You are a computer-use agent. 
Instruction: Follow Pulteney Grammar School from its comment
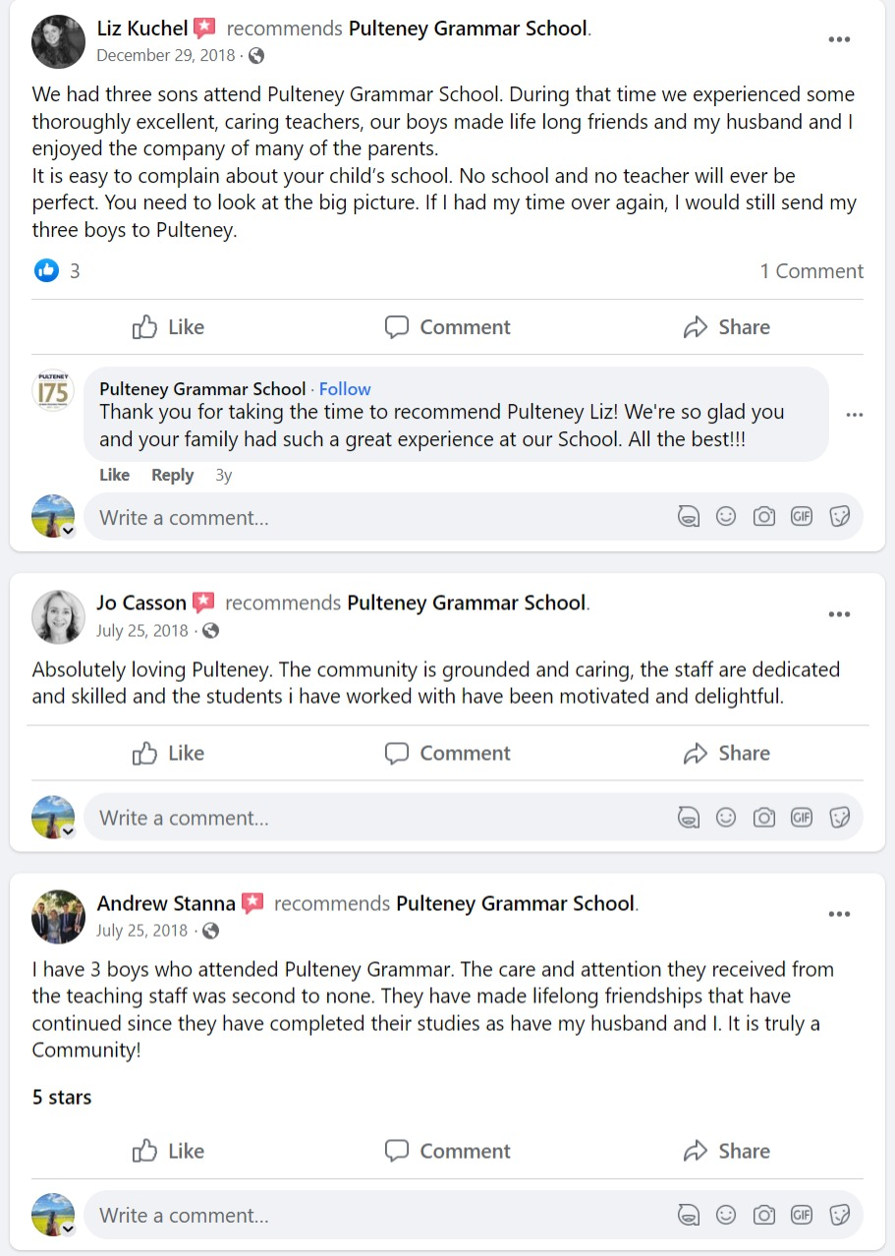(x=345, y=389)
